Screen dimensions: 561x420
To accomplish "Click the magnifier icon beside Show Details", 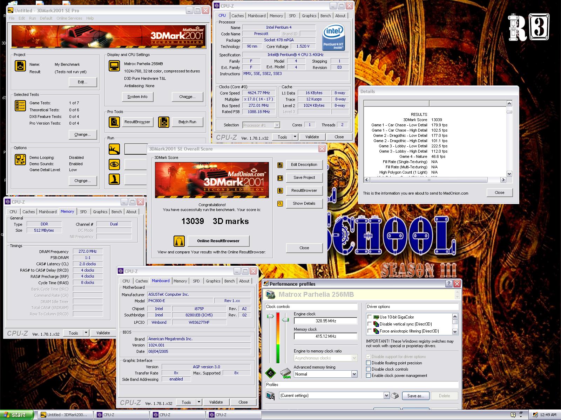I will click(x=280, y=204).
